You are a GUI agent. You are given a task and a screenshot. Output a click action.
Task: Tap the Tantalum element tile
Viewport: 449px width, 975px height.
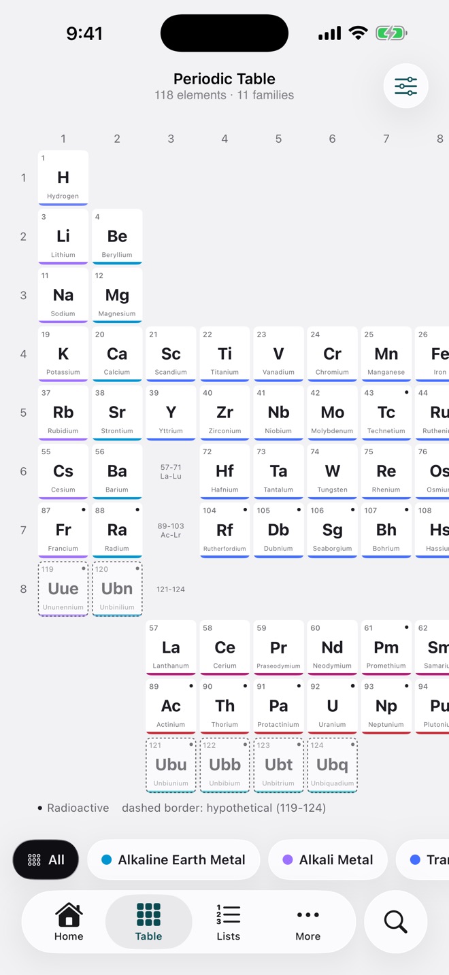point(278,471)
